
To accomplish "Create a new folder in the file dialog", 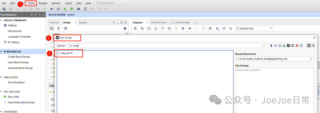I will (x=293, y=45).
